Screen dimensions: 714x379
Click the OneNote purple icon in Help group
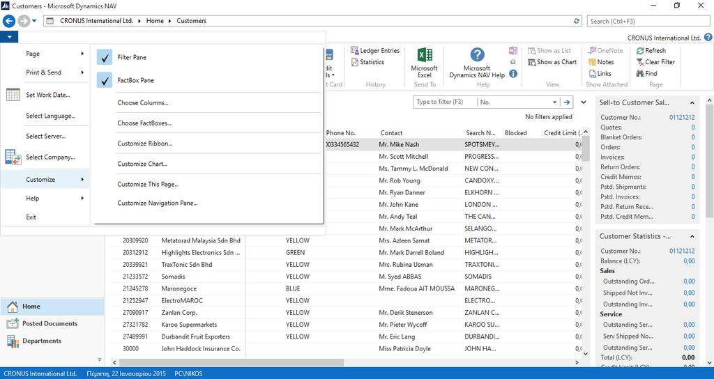click(x=513, y=50)
